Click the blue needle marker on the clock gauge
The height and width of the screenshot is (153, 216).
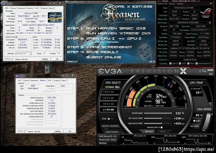(168, 84)
